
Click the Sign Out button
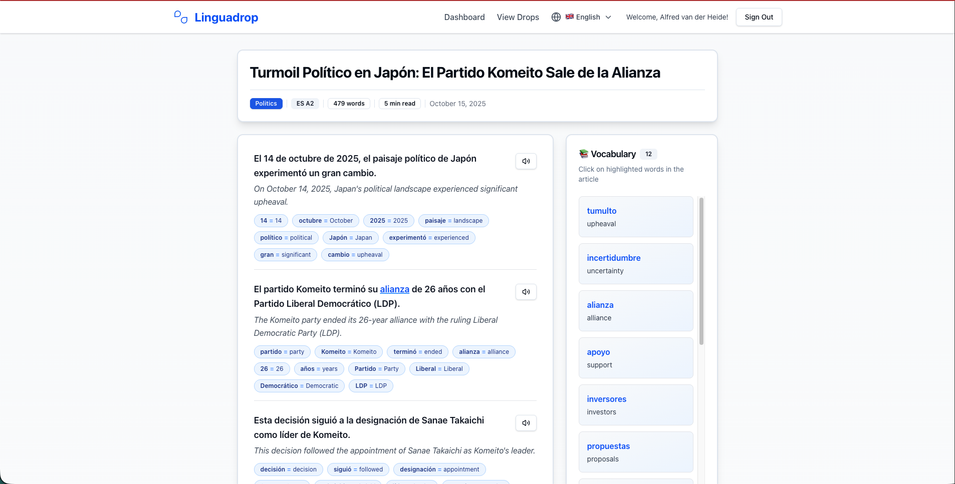pyautogui.click(x=759, y=17)
